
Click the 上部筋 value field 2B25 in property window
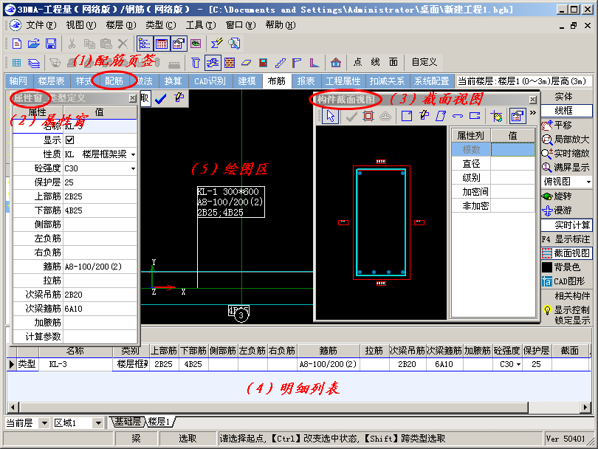pyautogui.click(x=100, y=196)
